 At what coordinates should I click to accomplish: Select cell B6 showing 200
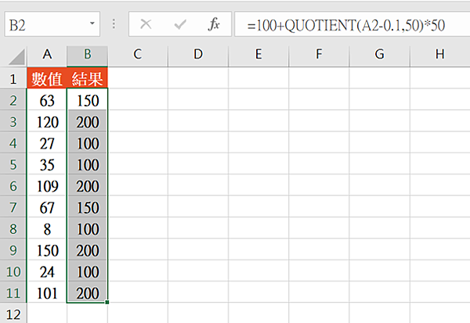click(x=87, y=186)
